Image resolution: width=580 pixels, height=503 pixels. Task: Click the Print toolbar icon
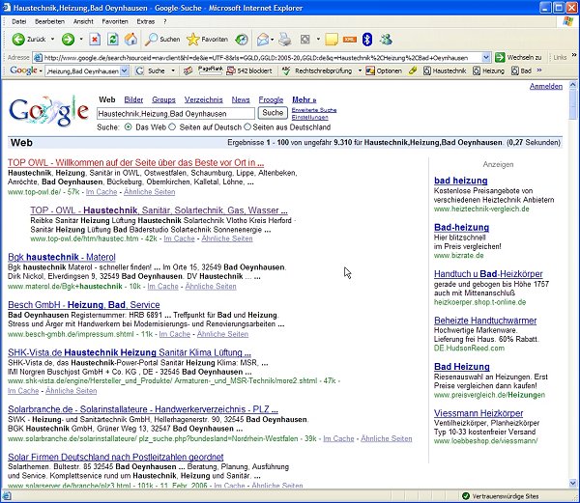pos(284,40)
